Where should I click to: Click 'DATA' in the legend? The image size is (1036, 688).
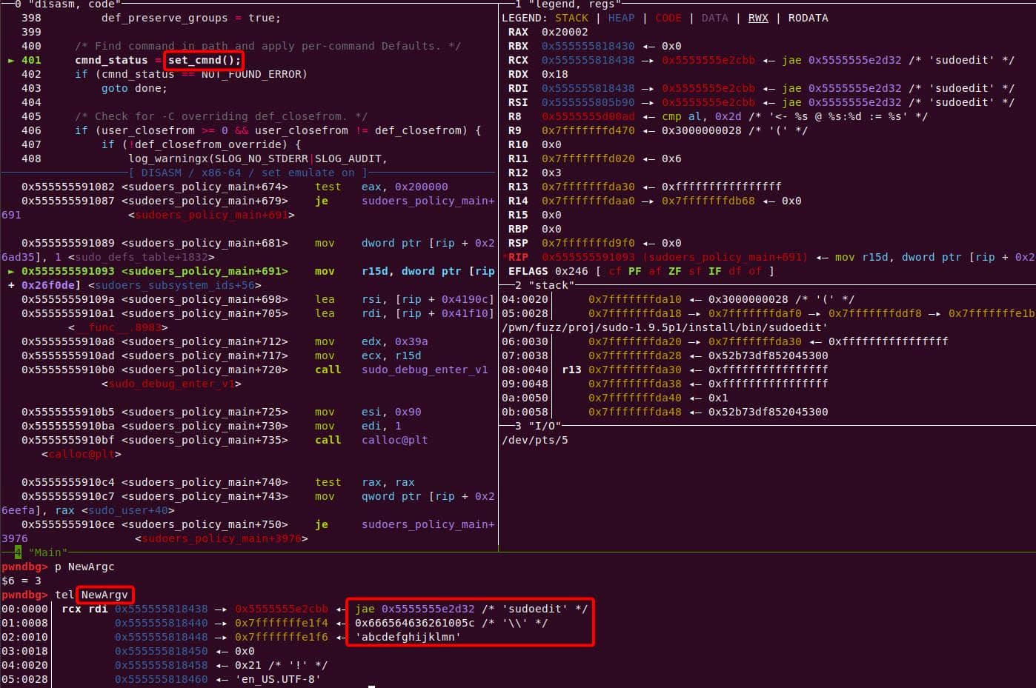point(714,18)
